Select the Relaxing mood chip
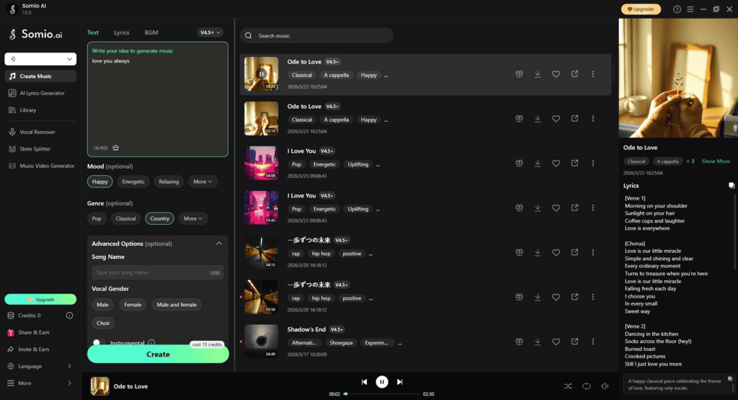 [x=169, y=182]
